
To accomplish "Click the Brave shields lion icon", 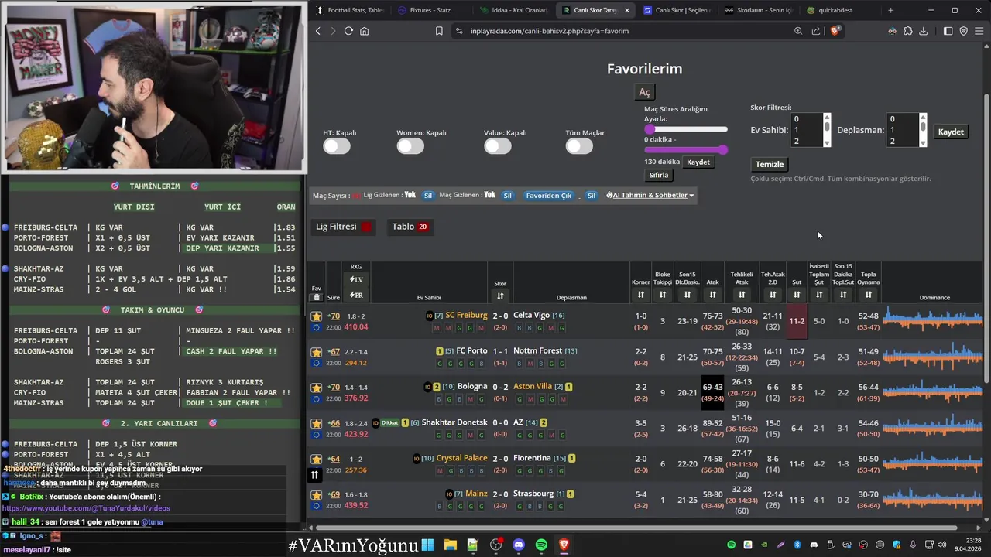I will (835, 31).
